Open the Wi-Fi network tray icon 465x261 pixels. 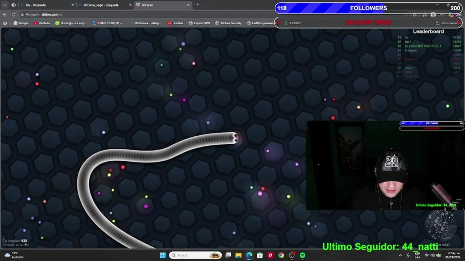click(427, 255)
